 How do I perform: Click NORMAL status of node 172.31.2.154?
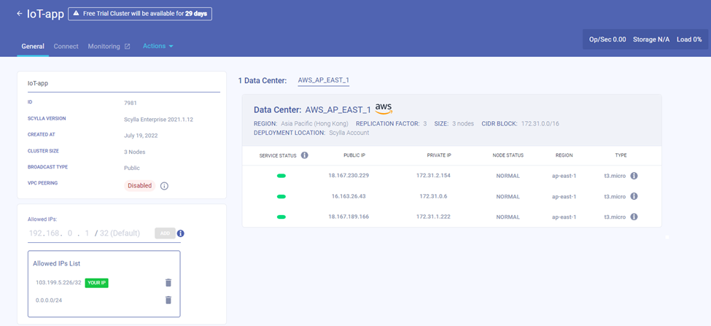[x=508, y=176]
